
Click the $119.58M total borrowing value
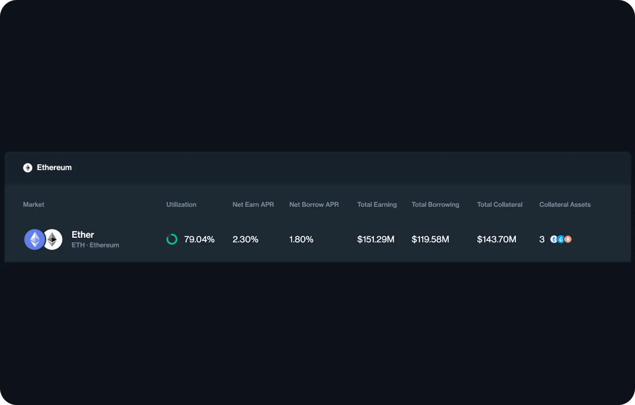(430, 239)
